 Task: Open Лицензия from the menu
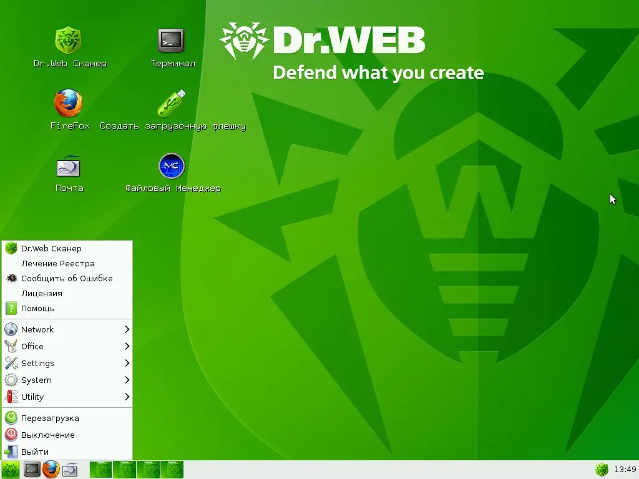[x=67, y=294]
